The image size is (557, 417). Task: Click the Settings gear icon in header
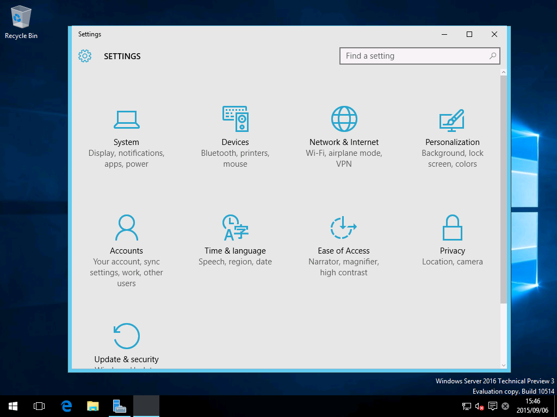[x=85, y=56]
